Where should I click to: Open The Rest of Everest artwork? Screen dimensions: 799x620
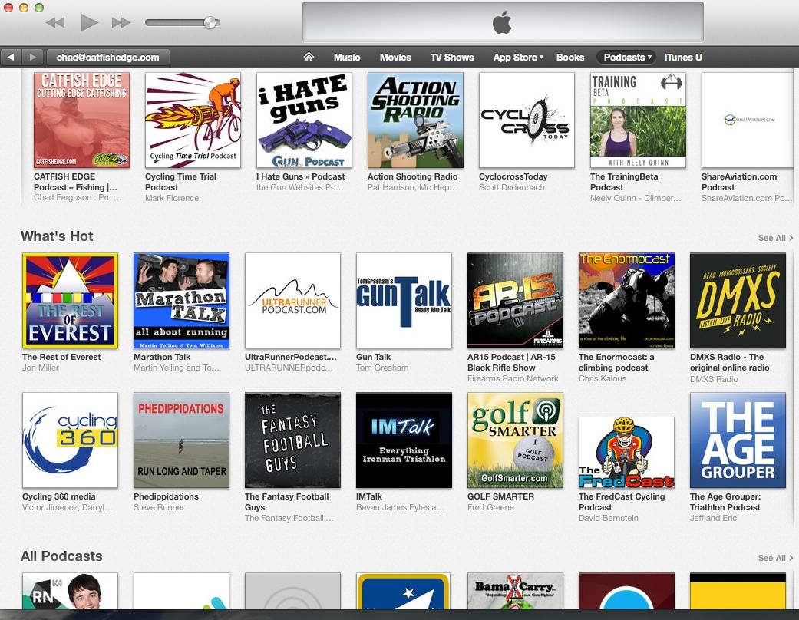pyautogui.click(x=71, y=301)
